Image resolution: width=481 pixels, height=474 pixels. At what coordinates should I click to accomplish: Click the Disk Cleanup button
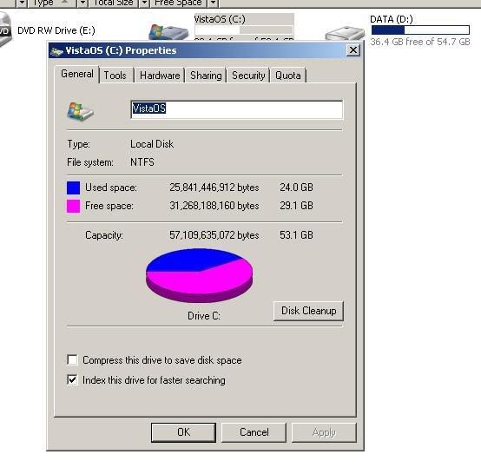[308, 311]
